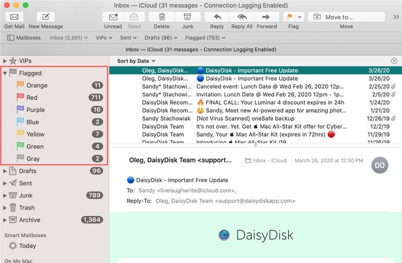Image resolution: width=402 pixels, height=263 pixels.
Task: Open the Archive mailbox
Action: click(55, 220)
